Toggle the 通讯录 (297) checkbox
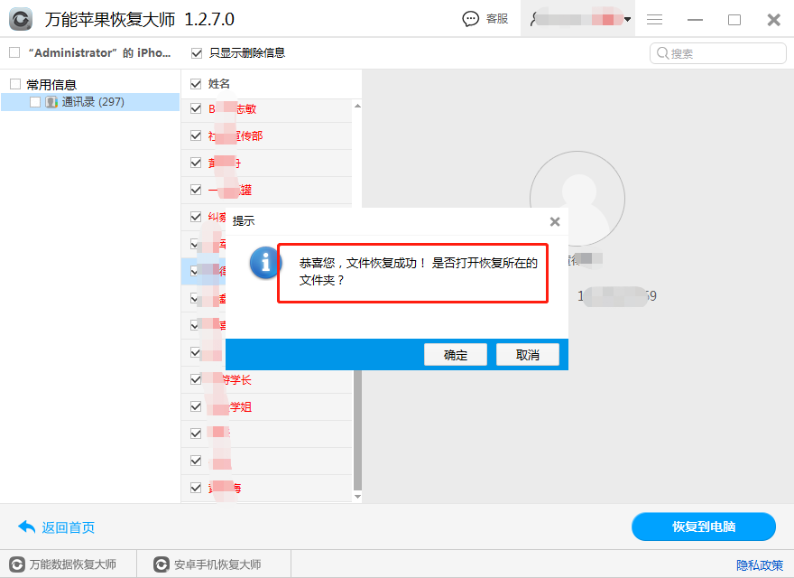The image size is (794, 578). coord(35,102)
